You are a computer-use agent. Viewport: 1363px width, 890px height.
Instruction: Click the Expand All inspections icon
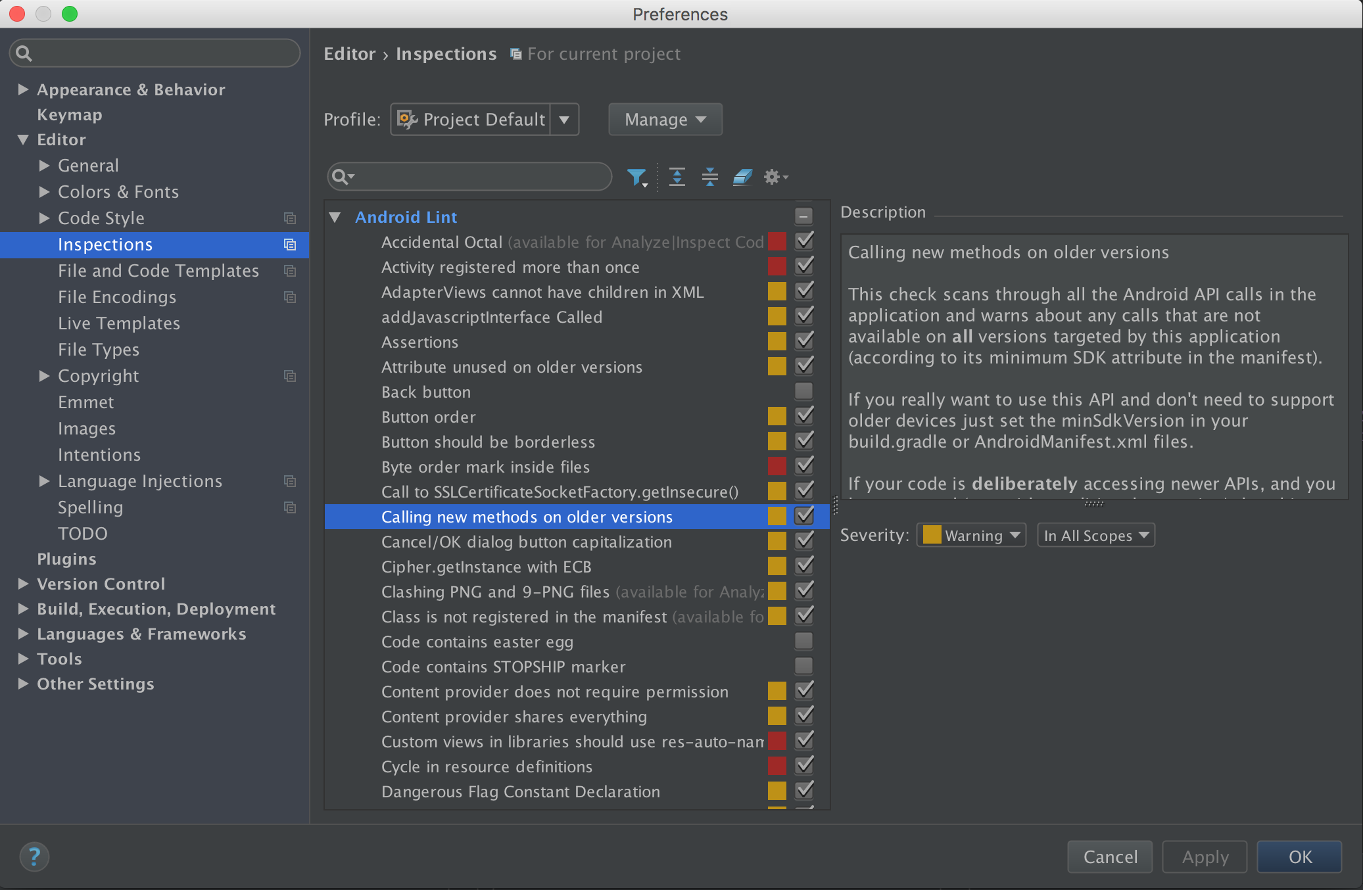pos(677,177)
